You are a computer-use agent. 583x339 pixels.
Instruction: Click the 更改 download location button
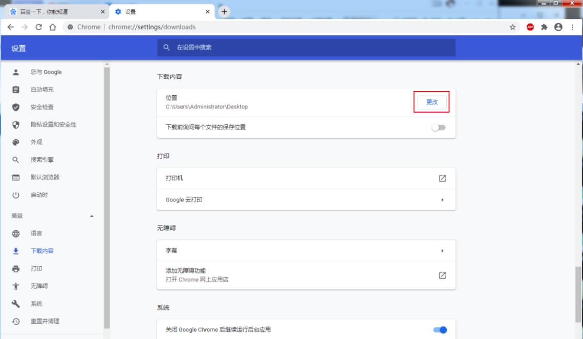pyautogui.click(x=431, y=102)
